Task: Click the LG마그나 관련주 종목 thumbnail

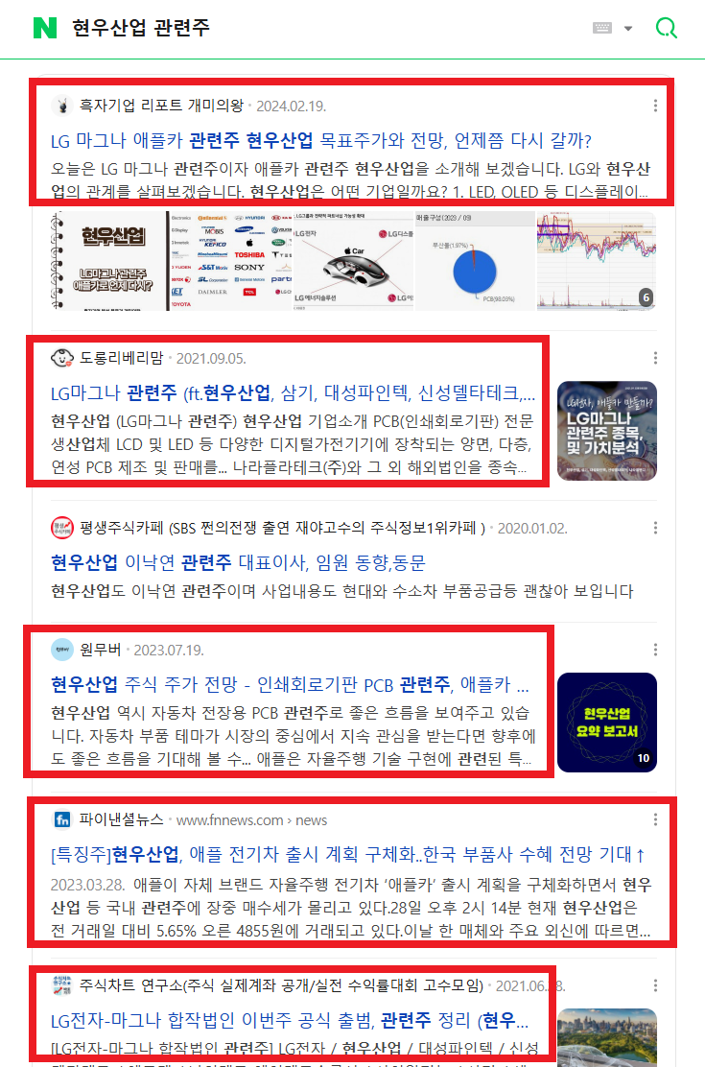Action: coord(607,431)
